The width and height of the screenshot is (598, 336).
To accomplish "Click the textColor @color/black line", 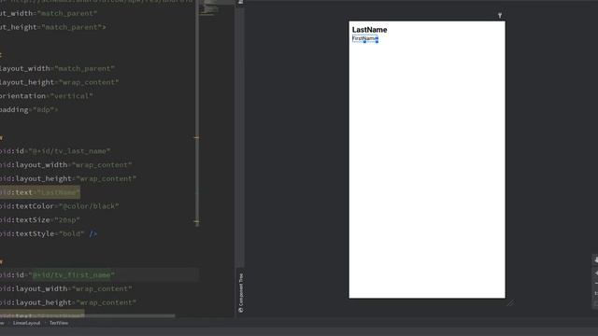I will 60,206.
